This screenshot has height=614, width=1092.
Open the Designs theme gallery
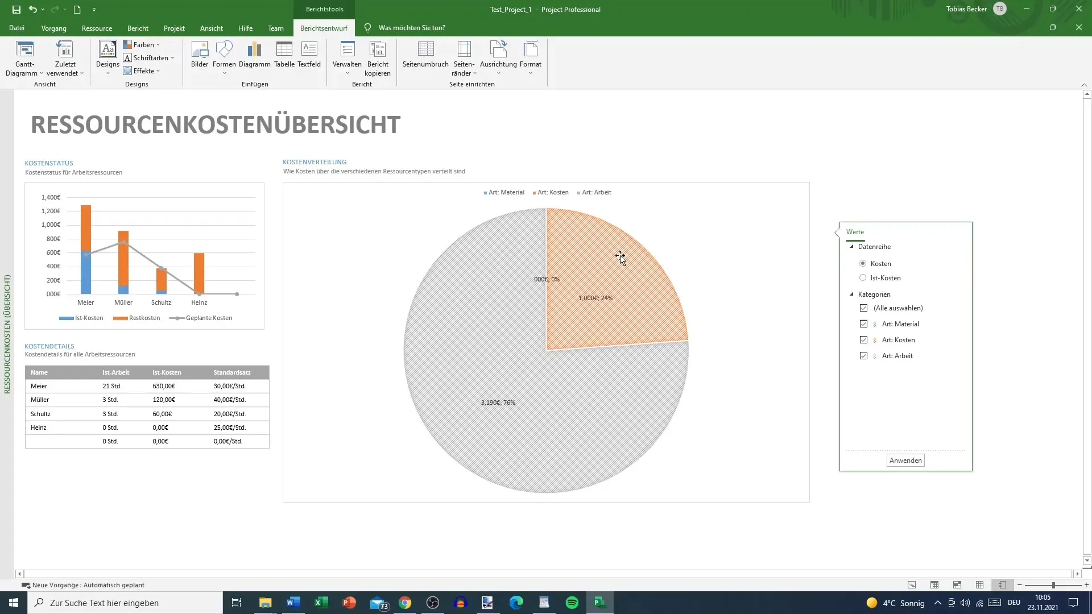point(107,58)
